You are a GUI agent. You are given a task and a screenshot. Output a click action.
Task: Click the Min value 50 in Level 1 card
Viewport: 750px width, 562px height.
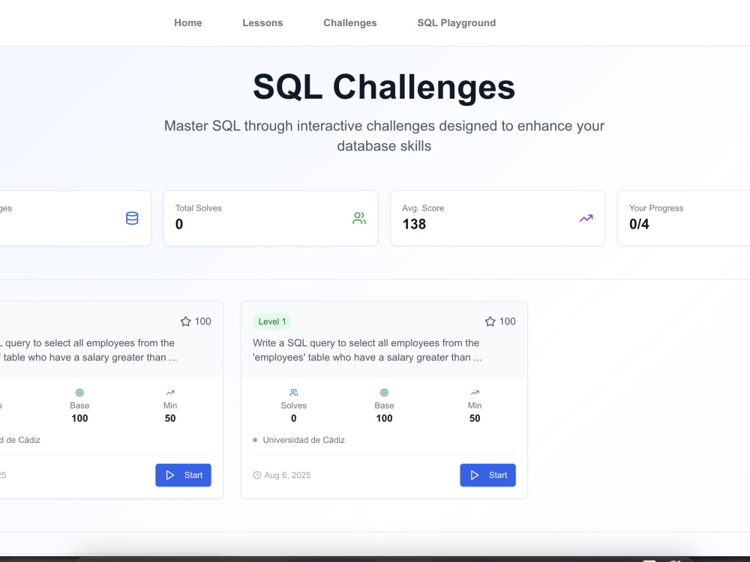click(475, 419)
